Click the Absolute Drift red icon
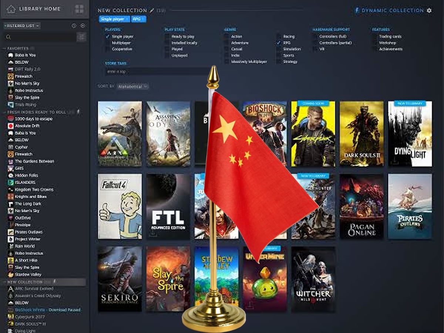The image size is (444, 333). [x=10, y=126]
